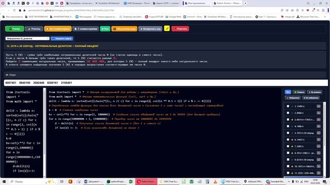Screen dimensions: 330x185
Task: Select the orange 'Без комментариев' button
Action: pyautogui.click(x=58, y=29)
